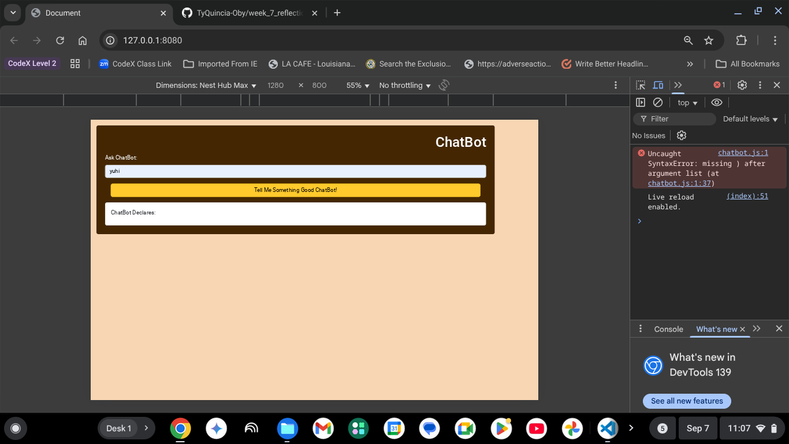The image size is (789, 444).
Task: Open the chatbot.js:1:37 error location link
Action: [679, 183]
